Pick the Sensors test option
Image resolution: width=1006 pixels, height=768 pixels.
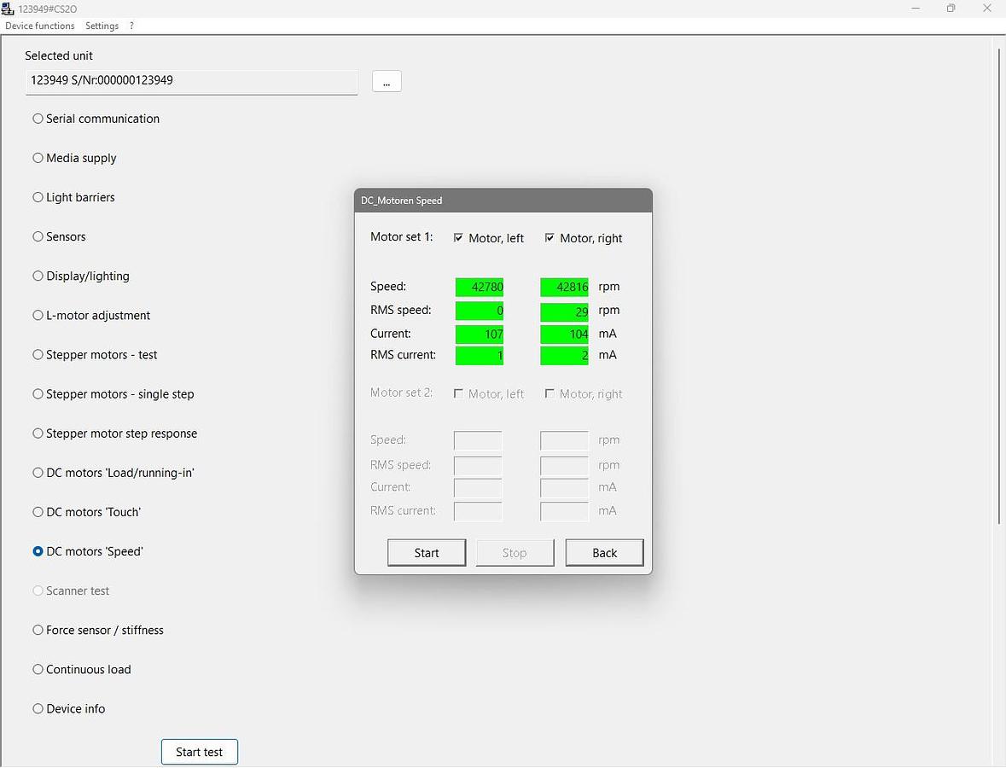tap(38, 236)
